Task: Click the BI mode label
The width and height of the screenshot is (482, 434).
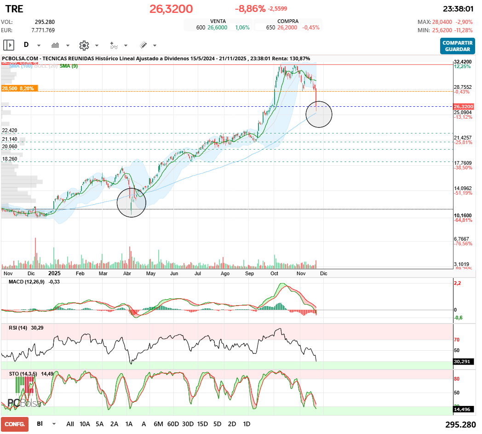Action: (40, 423)
